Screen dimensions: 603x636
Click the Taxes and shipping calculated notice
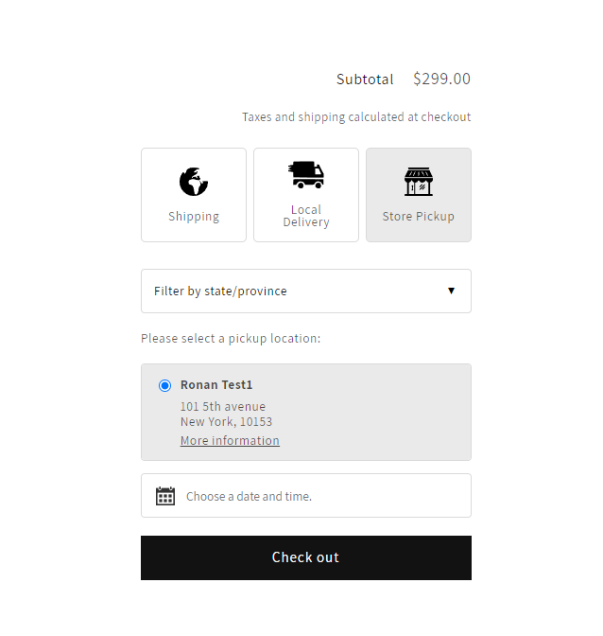click(356, 116)
